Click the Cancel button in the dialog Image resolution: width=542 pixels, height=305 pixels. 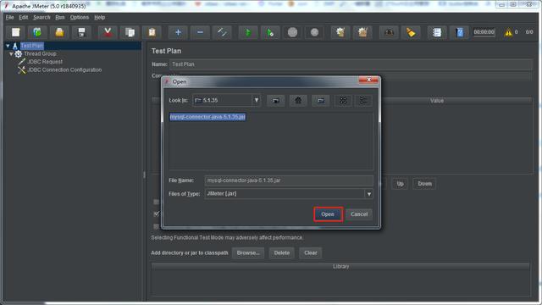[359, 214]
